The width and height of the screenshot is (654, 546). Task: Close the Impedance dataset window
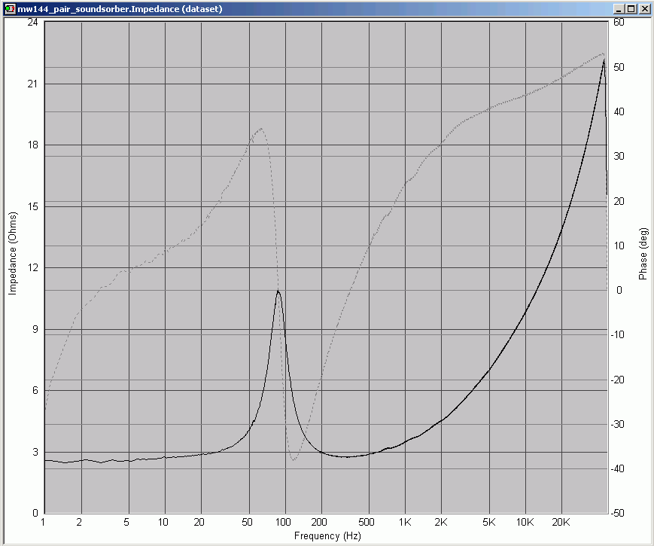644,9
